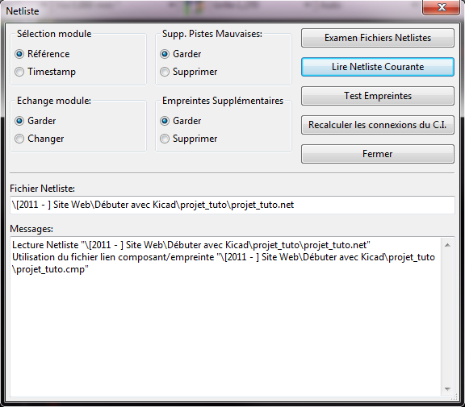Click the Fermer button
This screenshot has width=465, height=407.
378,154
